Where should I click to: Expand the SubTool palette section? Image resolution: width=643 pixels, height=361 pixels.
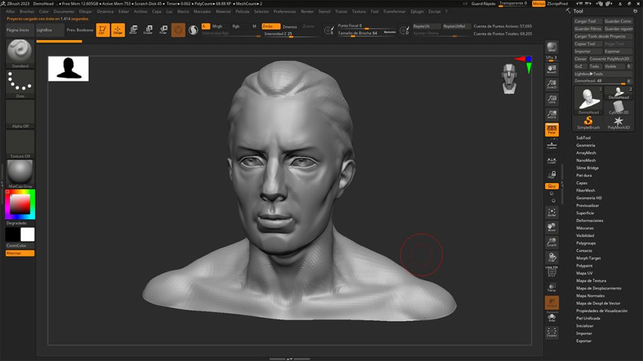[583, 138]
